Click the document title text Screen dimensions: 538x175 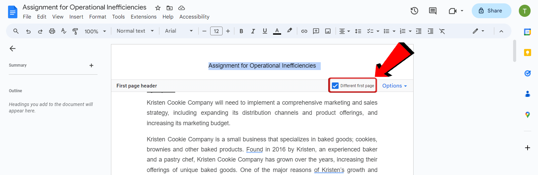[x=84, y=7]
